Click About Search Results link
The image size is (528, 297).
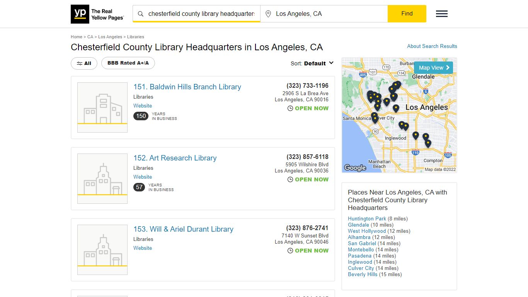click(x=432, y=46)
